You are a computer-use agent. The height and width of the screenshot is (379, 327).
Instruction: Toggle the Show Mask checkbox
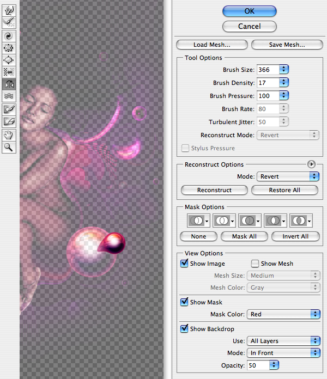[184, 302]
